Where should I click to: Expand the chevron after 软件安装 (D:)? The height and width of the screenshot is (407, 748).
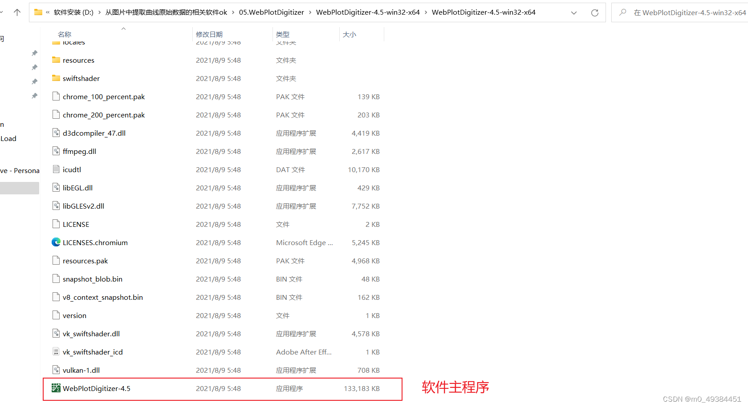[99, 12]
